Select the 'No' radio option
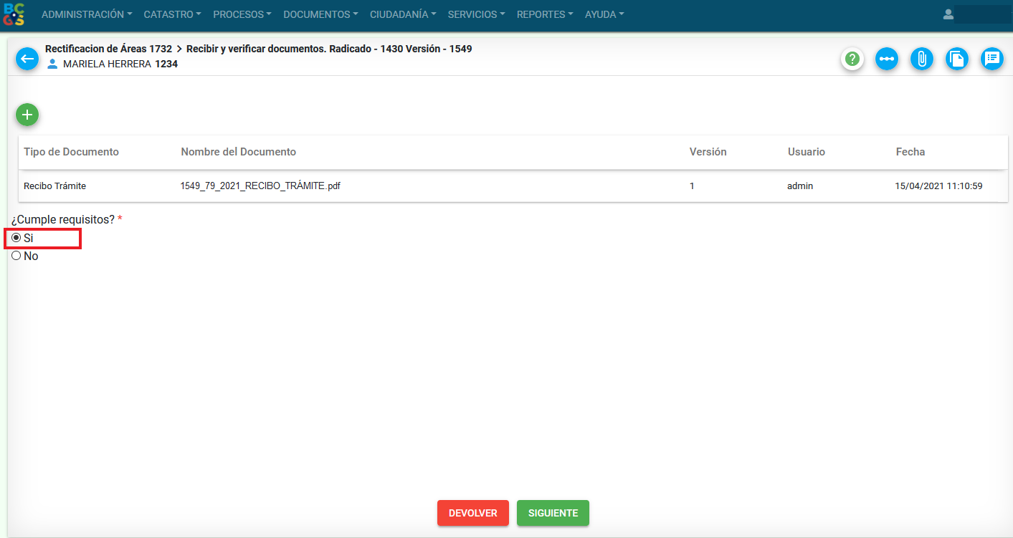Screen dimensions: 1013x538 [16, 256]
